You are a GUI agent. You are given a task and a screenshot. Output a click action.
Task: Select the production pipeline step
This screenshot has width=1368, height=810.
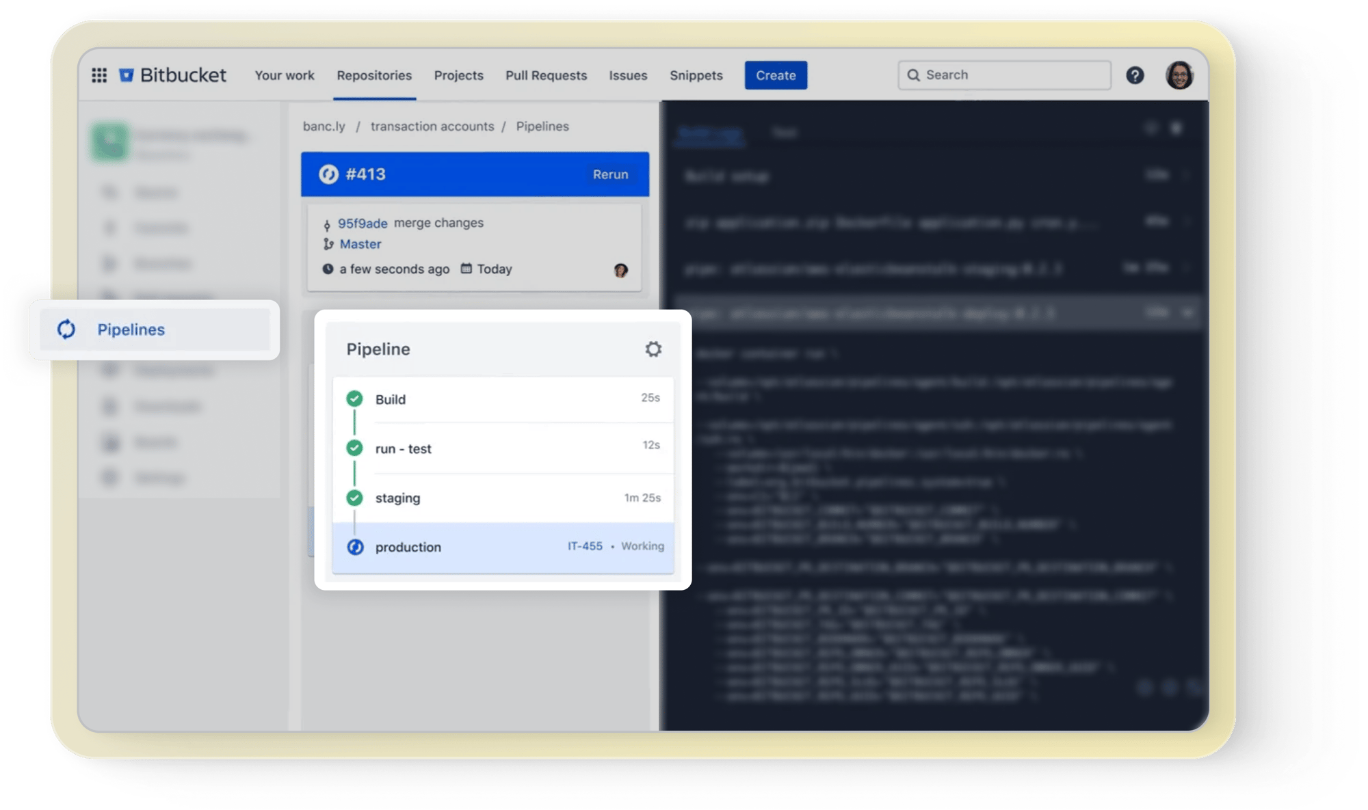pyautogui.click(x=503, y=547)
